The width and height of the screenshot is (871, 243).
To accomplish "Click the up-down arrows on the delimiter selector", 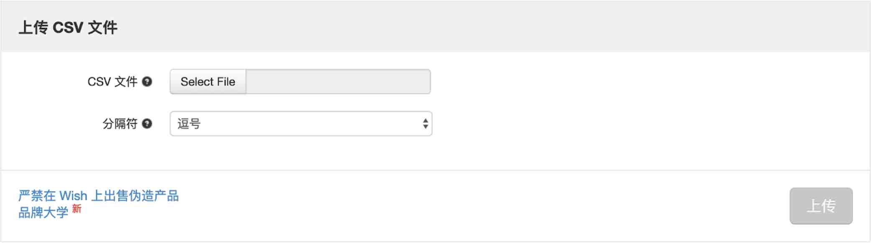I will (x=425, y=124).
